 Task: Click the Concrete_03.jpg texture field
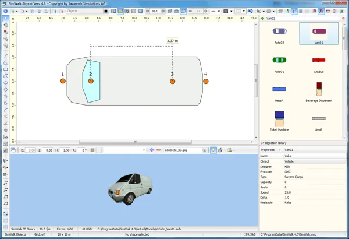pyautogui.click(x=183, y=150)
